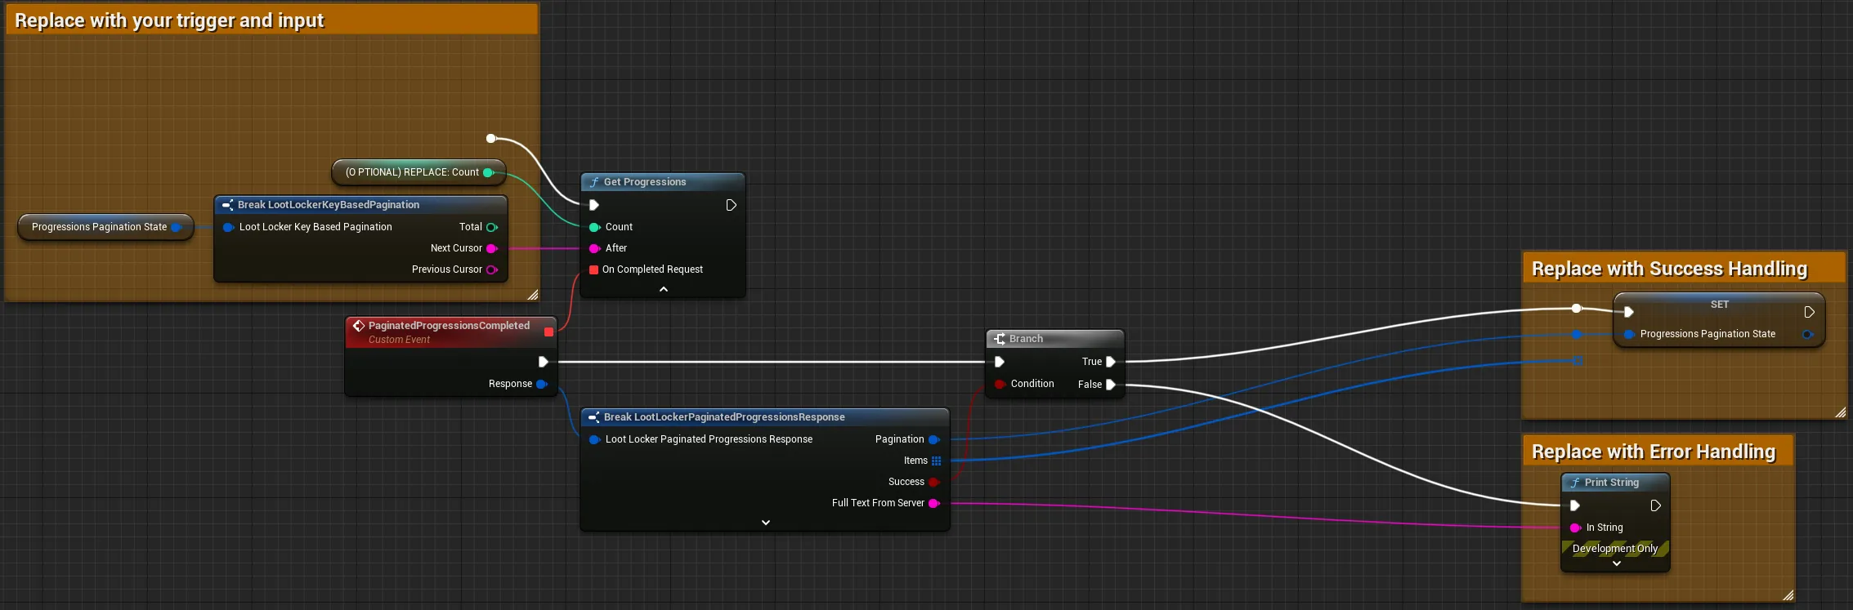
Task: Click the Get Progressions exec input pin
Action: [x=594, y=205]
